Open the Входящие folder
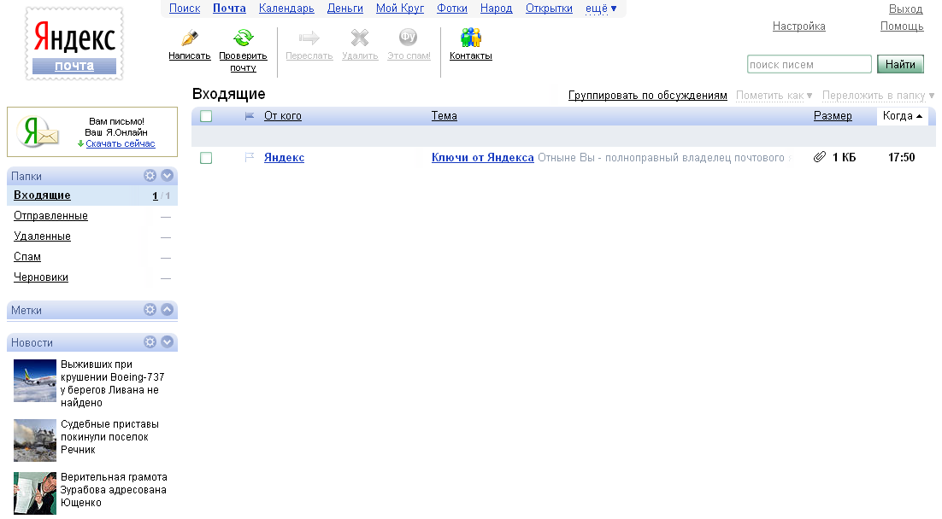 coord(42,195)
